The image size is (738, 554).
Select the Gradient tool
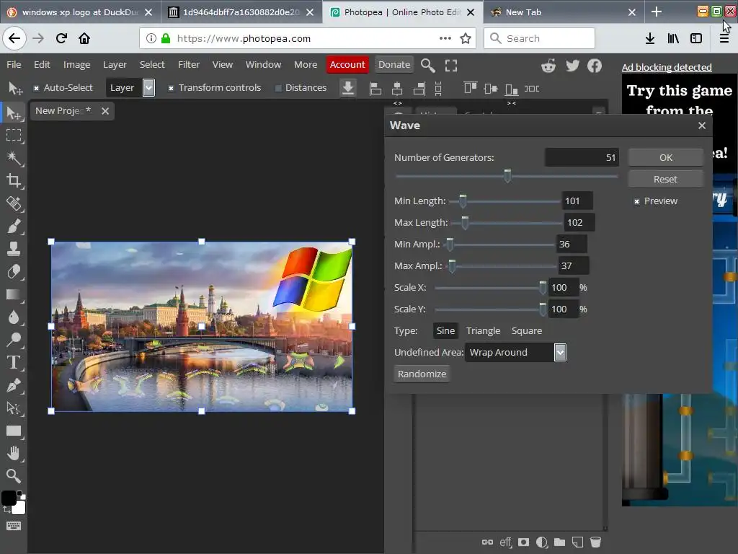(14, 294)
